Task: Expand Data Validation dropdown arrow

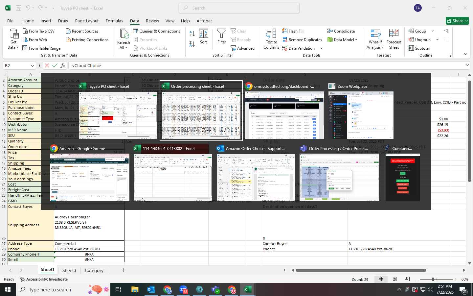Action: point(321,48)
